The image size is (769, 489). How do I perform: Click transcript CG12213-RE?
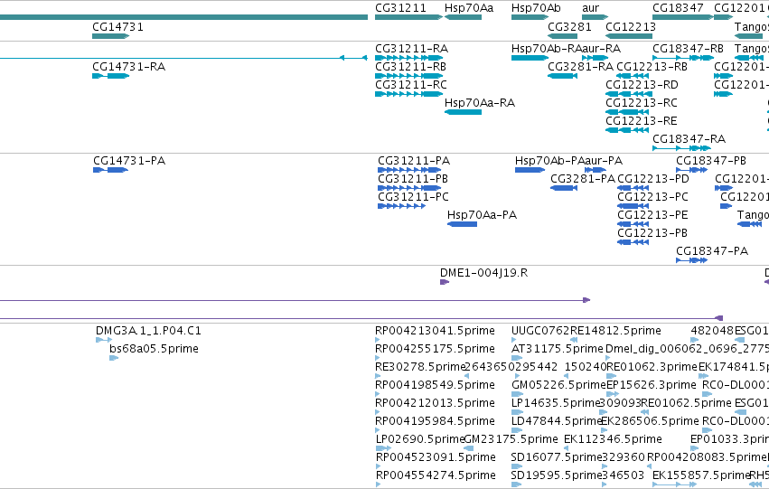[627, 130]
